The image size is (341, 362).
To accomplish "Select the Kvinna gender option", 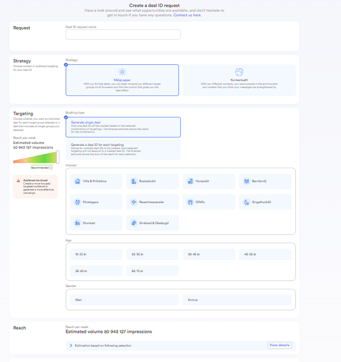I will coord(237,300).
